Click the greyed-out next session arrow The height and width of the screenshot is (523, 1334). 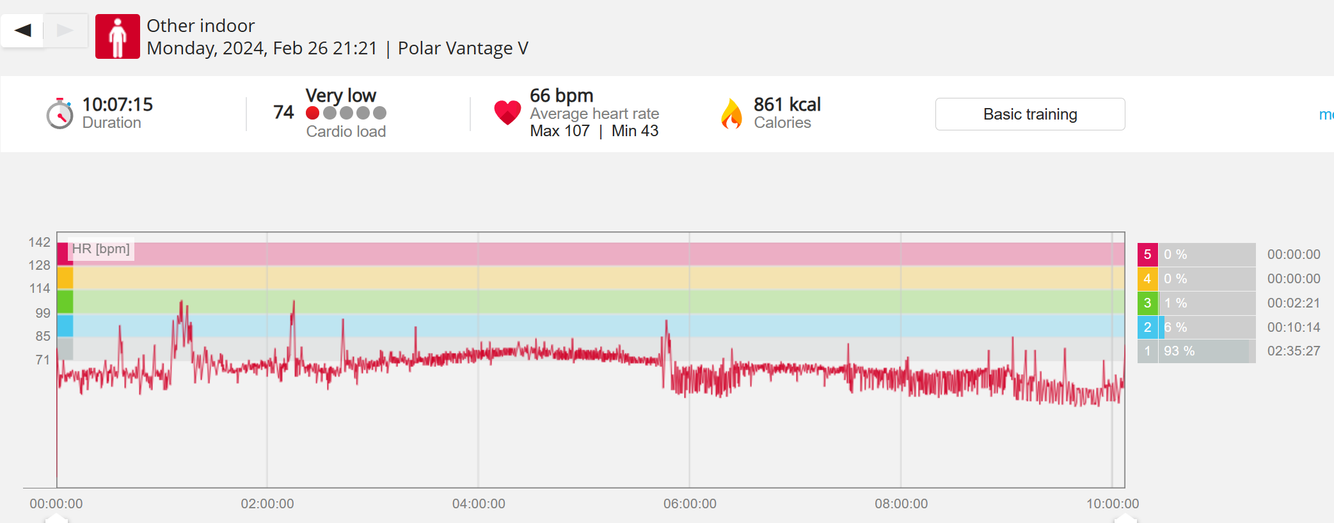point(65,30)
